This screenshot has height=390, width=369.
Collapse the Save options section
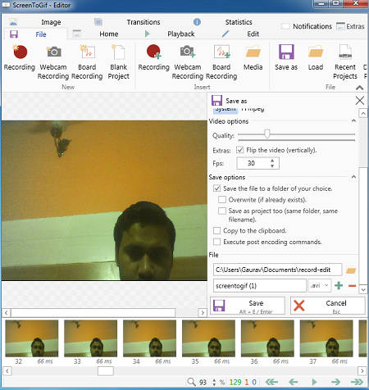(353, 177)
